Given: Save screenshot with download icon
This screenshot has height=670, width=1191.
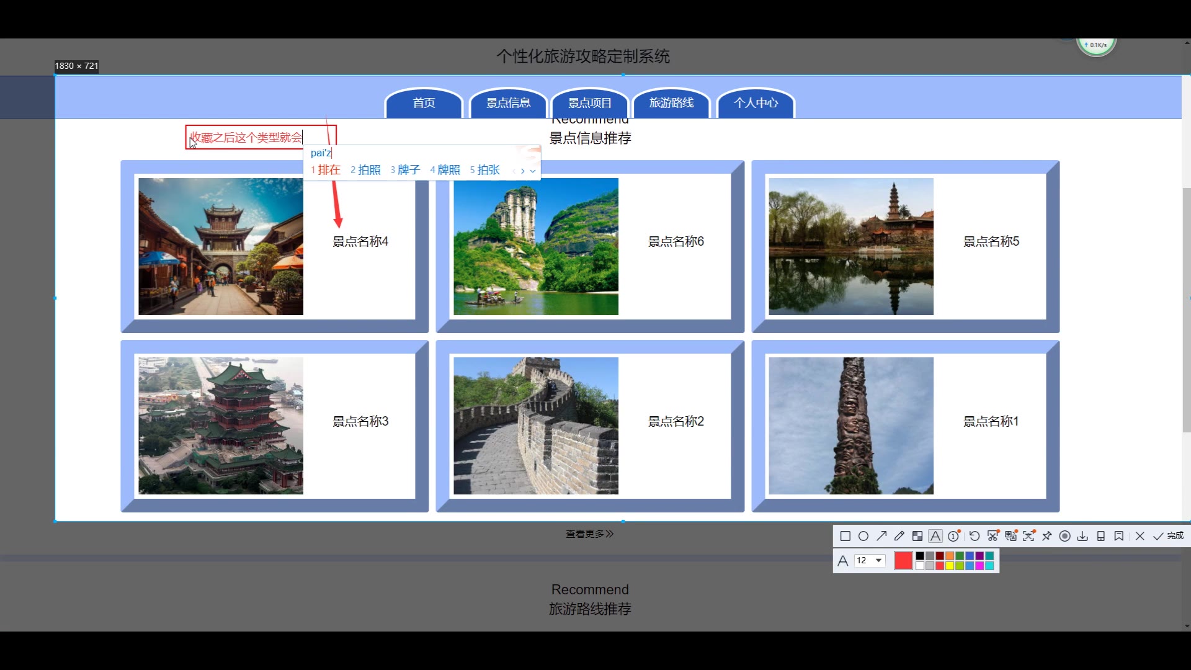Looking at the screenshot, I should click(x=1082, y=536).
